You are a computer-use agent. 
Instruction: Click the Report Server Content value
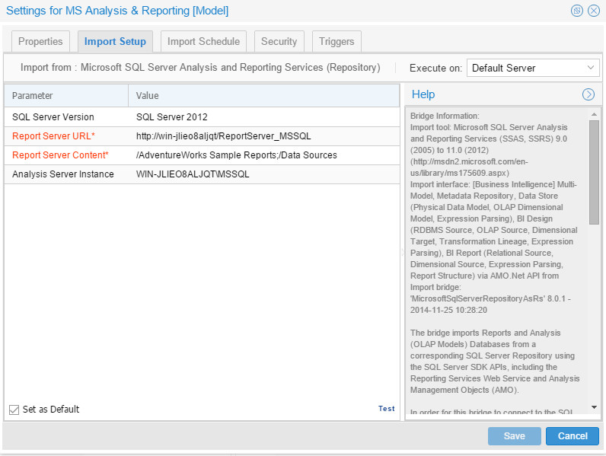(264, 155)
